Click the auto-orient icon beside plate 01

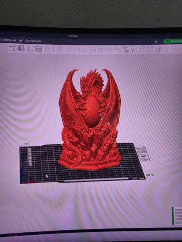pyautogui.click(x=141, y=148)
